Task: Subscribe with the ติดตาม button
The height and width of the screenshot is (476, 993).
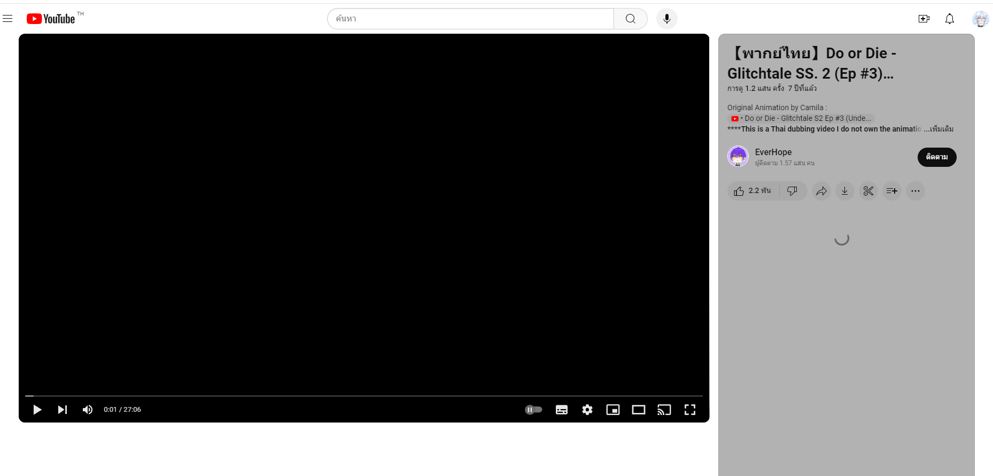Action: (937, 157)
